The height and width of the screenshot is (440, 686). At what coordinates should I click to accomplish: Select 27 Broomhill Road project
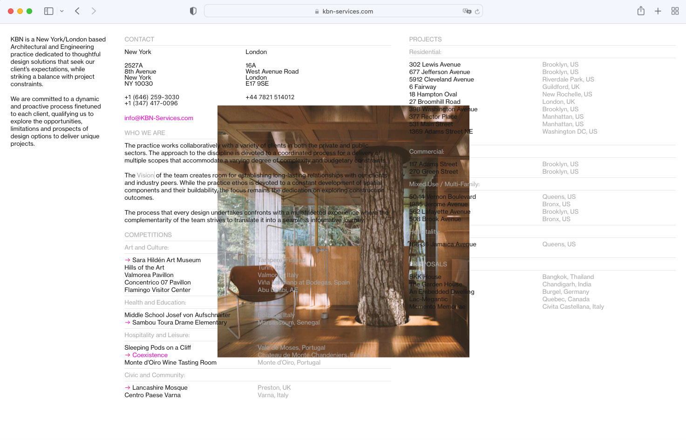click(435, 102)
